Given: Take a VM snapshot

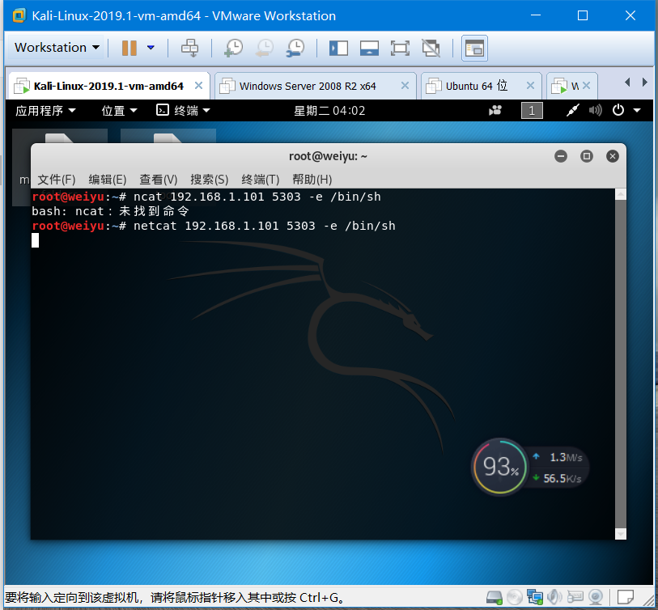Looking at the screenshot, I should (x=233, y=48).
